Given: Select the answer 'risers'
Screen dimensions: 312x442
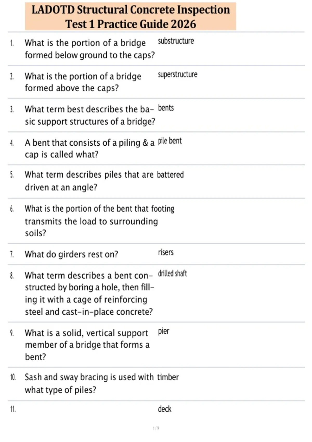Looking at the screenshot, I should pyautogui.click(x=166, y=252).
